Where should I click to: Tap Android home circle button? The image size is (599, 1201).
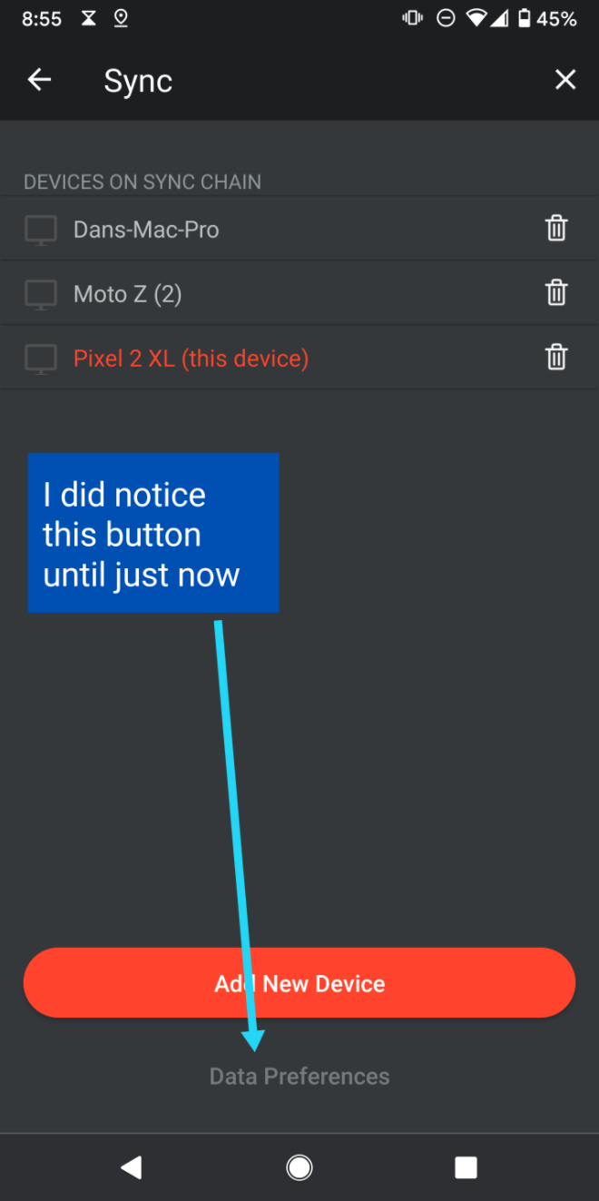click(299, 1167)
